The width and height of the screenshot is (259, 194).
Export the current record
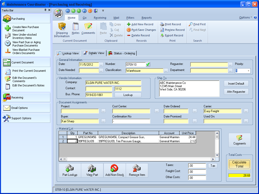(172, 35)
